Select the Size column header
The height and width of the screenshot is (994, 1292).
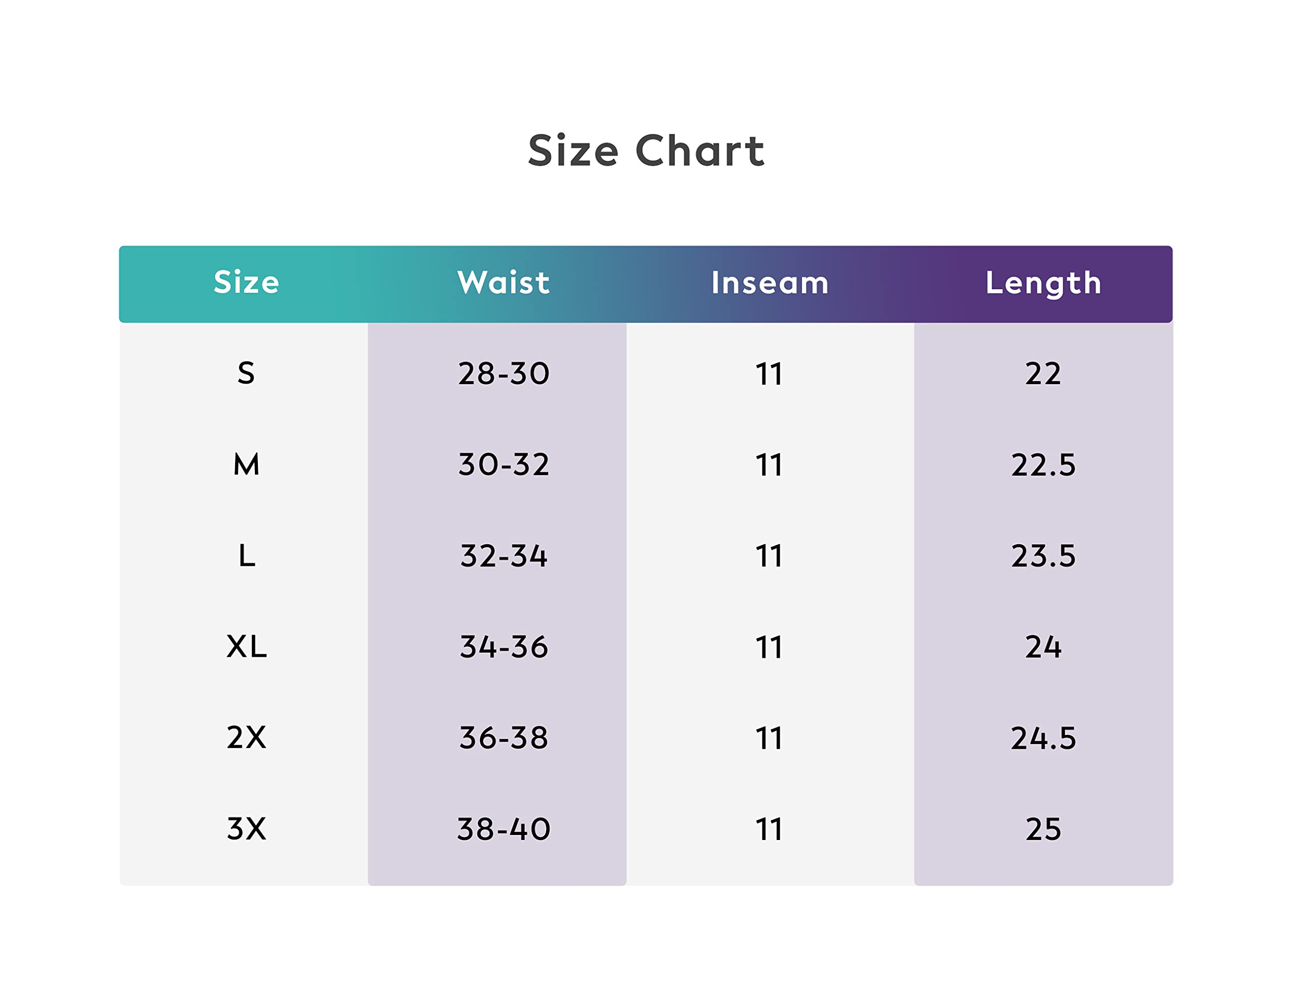point(246,282)
